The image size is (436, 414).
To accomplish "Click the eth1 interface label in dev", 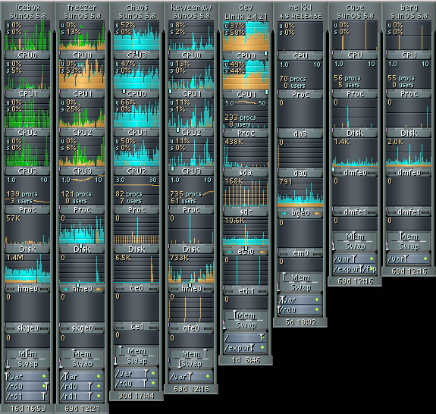I will tap(246, 291).
